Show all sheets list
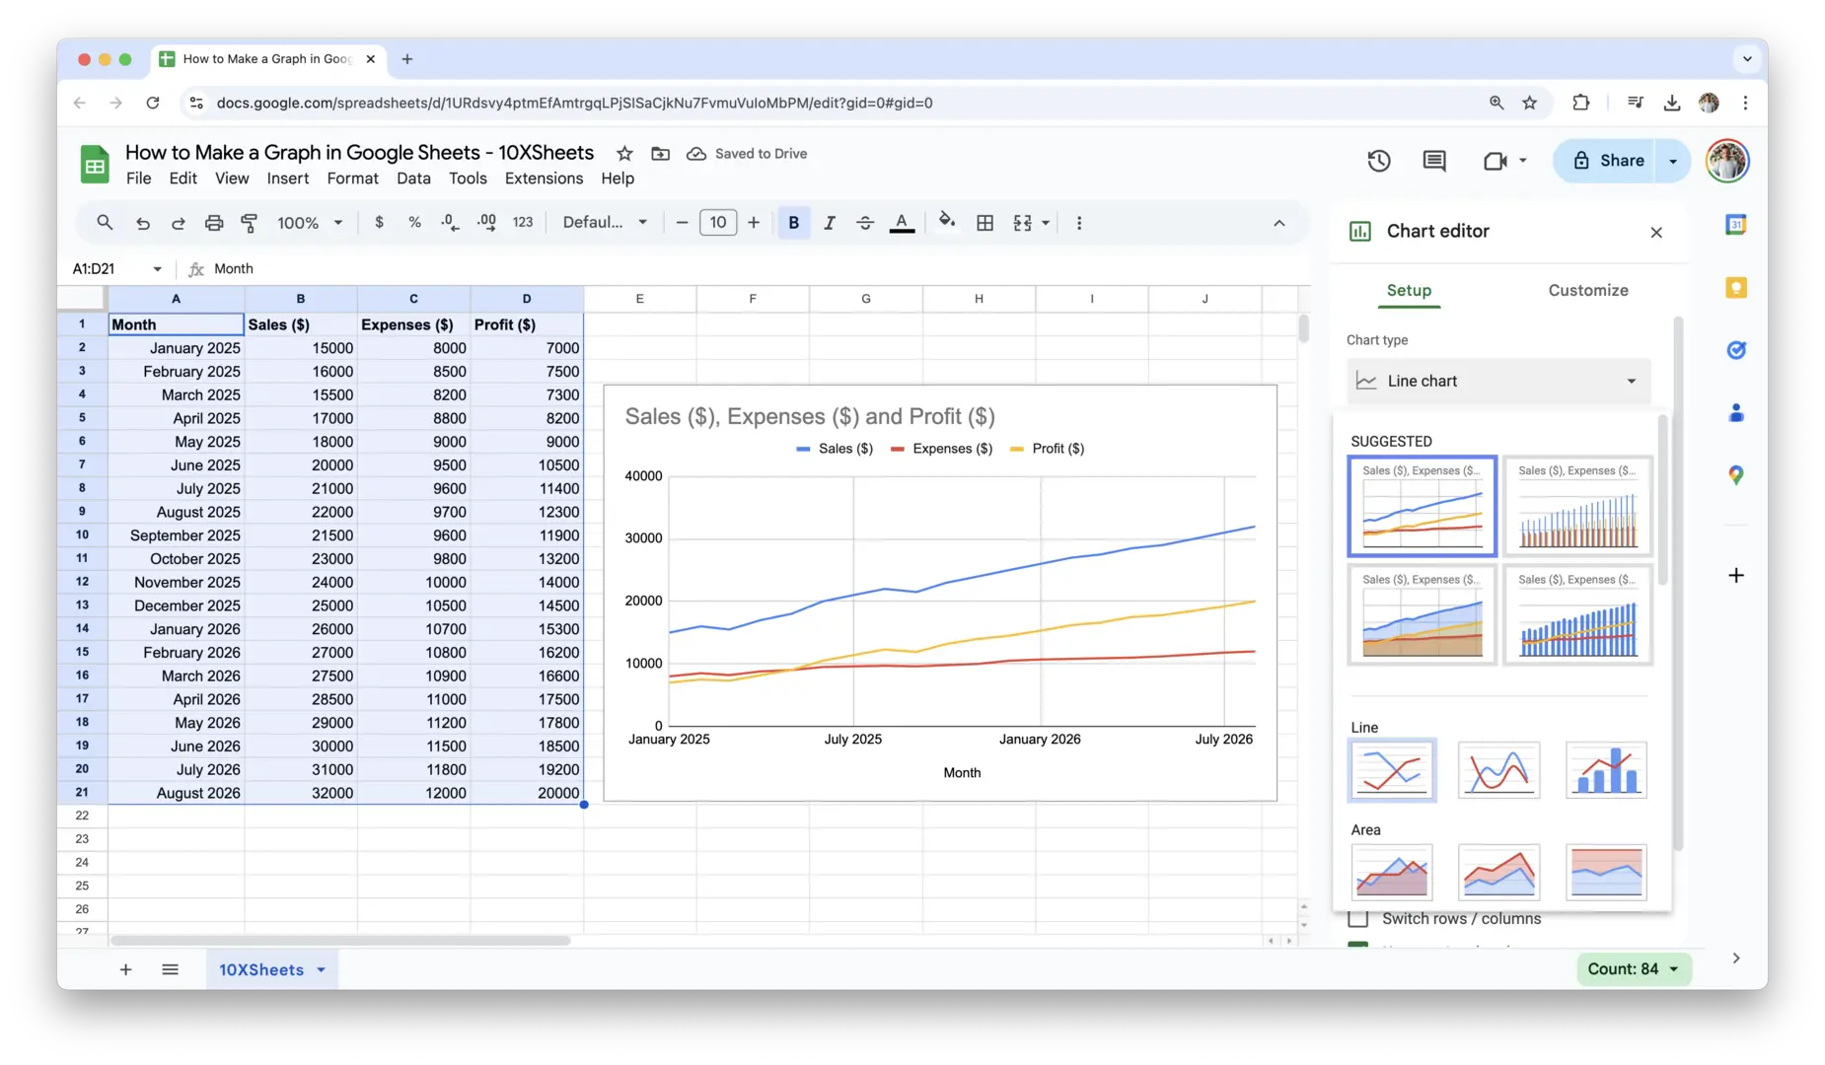 click(x=170, y=970)
